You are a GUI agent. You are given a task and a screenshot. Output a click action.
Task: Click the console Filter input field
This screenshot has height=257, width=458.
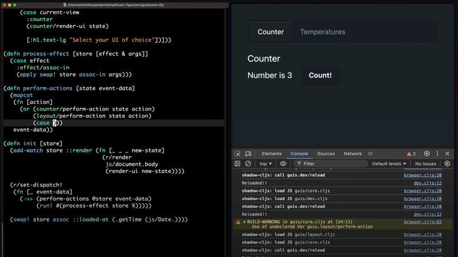[x=332, y=164]
